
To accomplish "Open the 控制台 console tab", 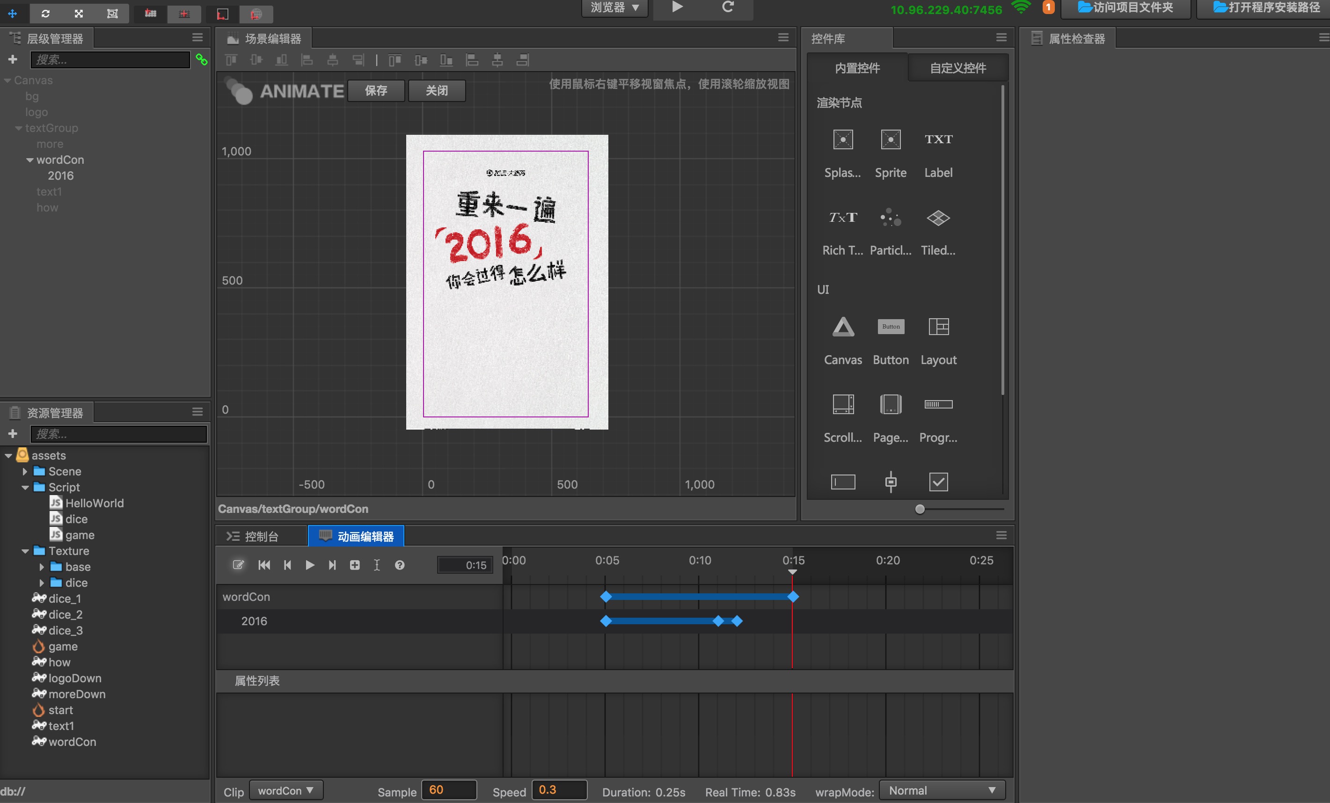I will [x=261, y=536].
